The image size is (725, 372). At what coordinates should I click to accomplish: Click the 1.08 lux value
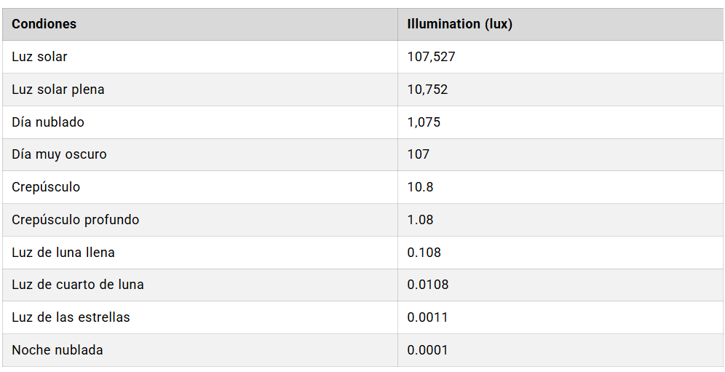coord(420,220)
